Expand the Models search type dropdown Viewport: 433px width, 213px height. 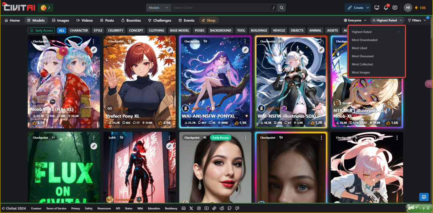156,8
